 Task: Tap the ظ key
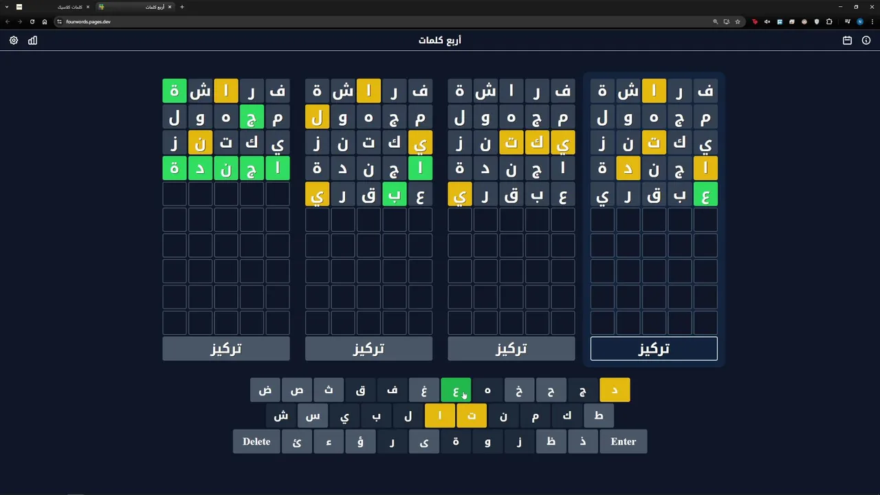pos(551,442)
